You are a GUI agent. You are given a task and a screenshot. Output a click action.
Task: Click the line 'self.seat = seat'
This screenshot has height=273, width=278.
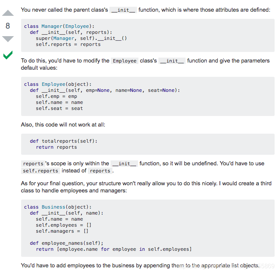[x=59, y=108]
